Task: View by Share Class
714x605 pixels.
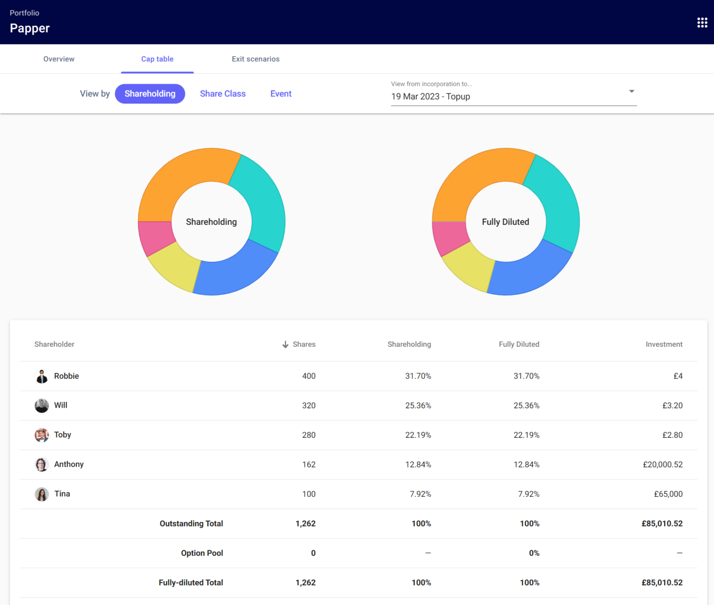Action: pyautogui.click(x=223, y=94)
